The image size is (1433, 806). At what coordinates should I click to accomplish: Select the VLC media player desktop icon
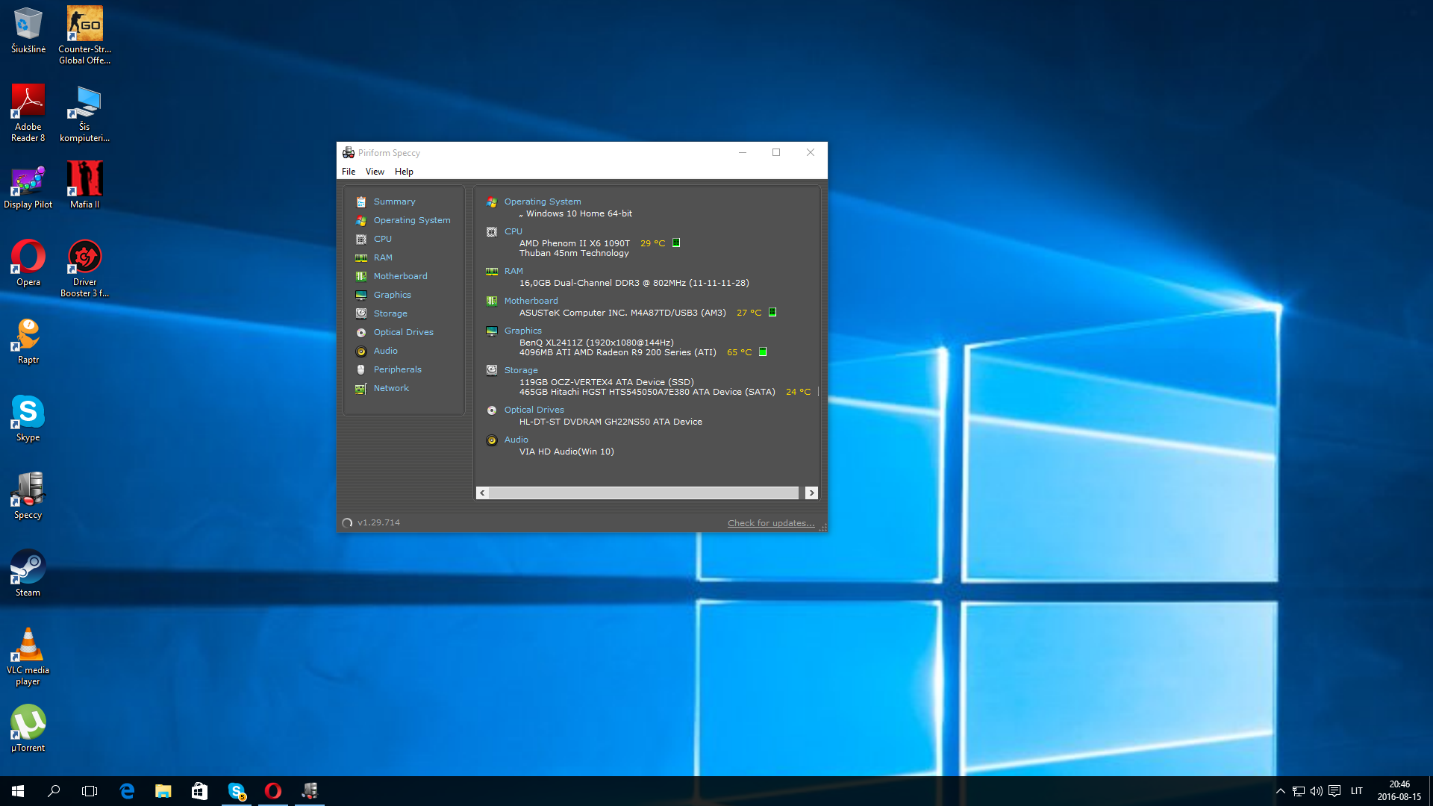pyautogui.click(x=28, y=656)
